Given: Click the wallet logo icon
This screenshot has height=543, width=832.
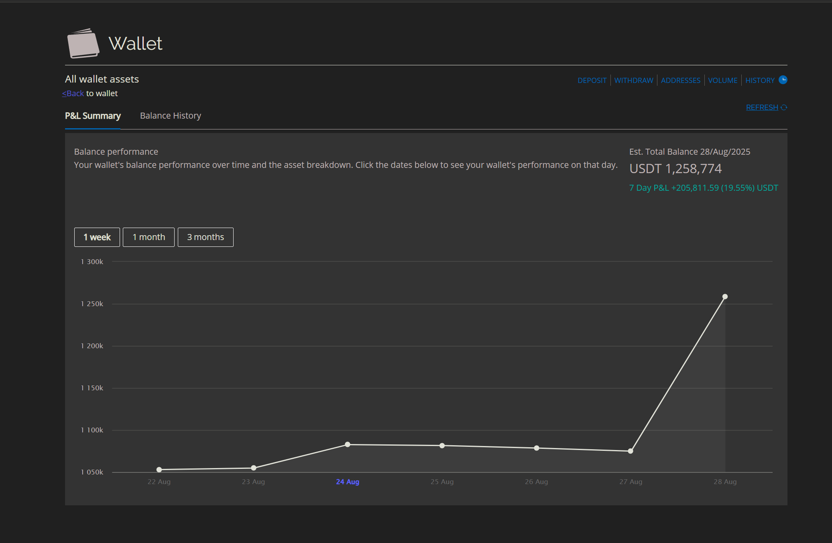Looking at the screenshot, I should pyautogui.click(x=83, y=44).
